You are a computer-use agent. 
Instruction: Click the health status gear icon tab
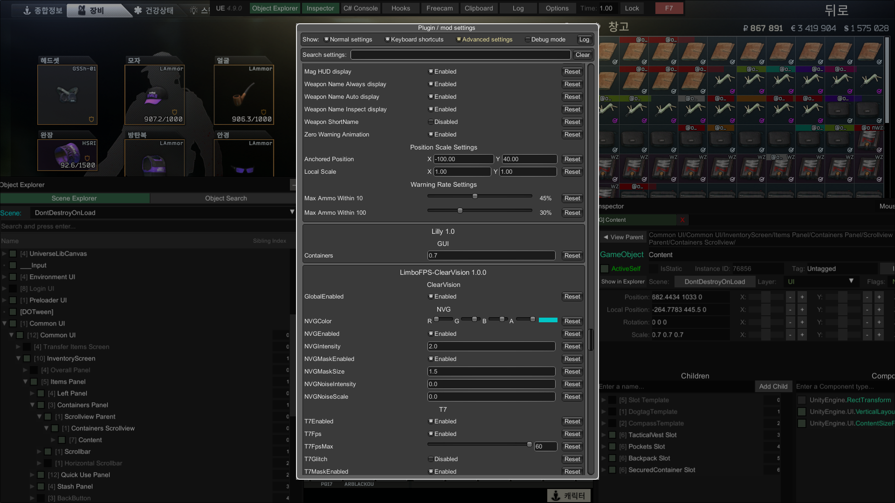(138, 10)
